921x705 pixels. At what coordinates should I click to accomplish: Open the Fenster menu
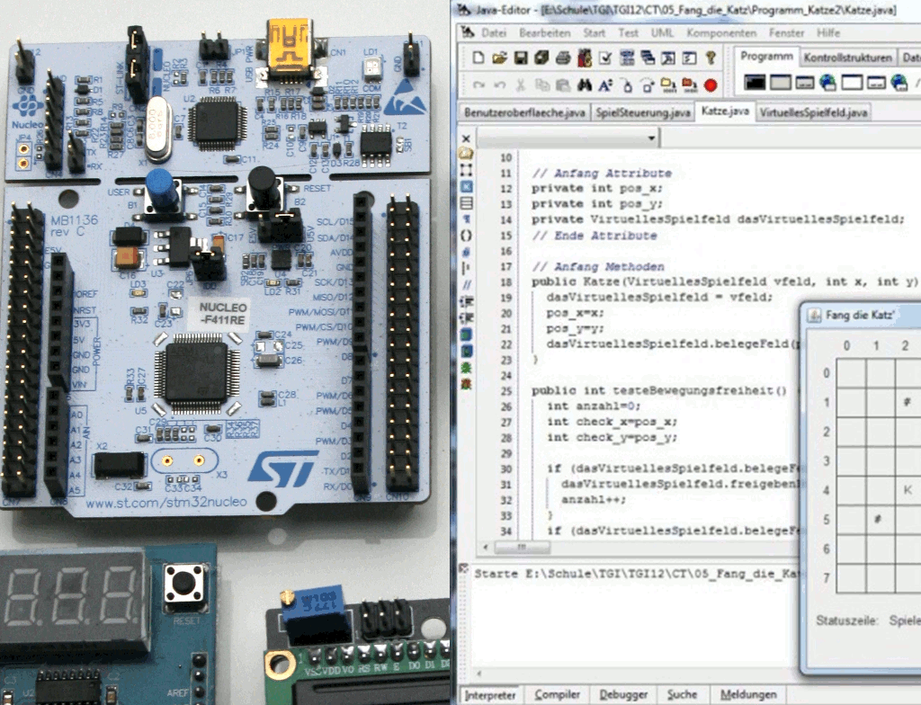pyautogui.click(x=786, y=33)
